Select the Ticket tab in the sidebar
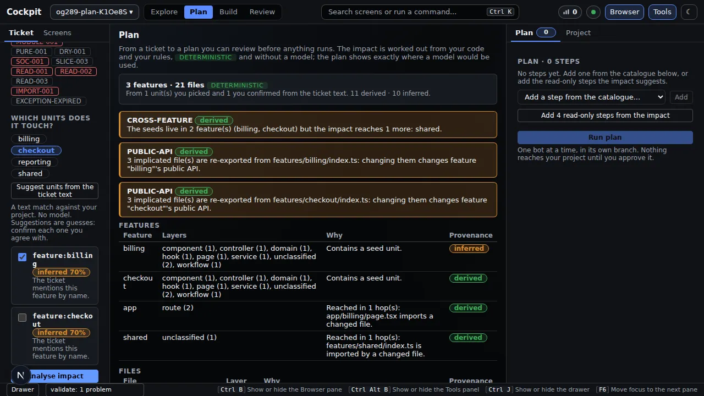This screenshot has height=396, width=704. [21, 32]
